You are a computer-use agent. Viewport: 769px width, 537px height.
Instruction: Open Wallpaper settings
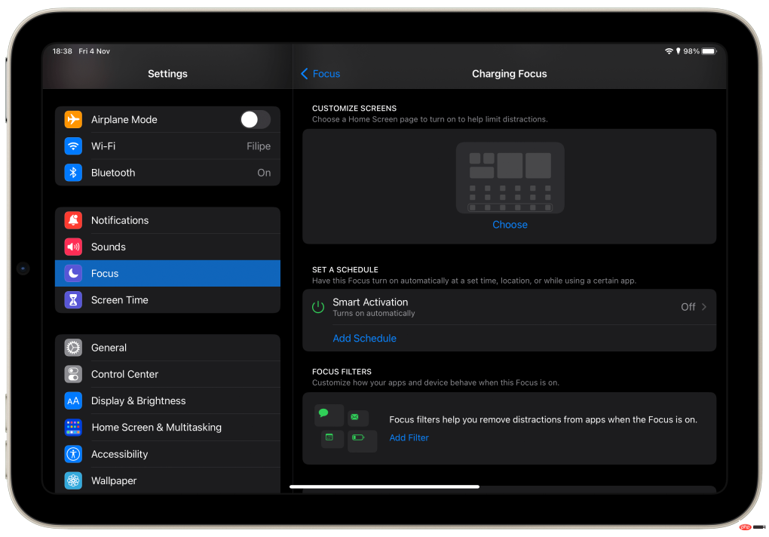[x=167, y=480]
